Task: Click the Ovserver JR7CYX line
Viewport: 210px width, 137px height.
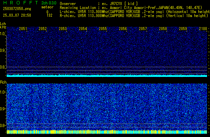Action: (x=99, y=4)
